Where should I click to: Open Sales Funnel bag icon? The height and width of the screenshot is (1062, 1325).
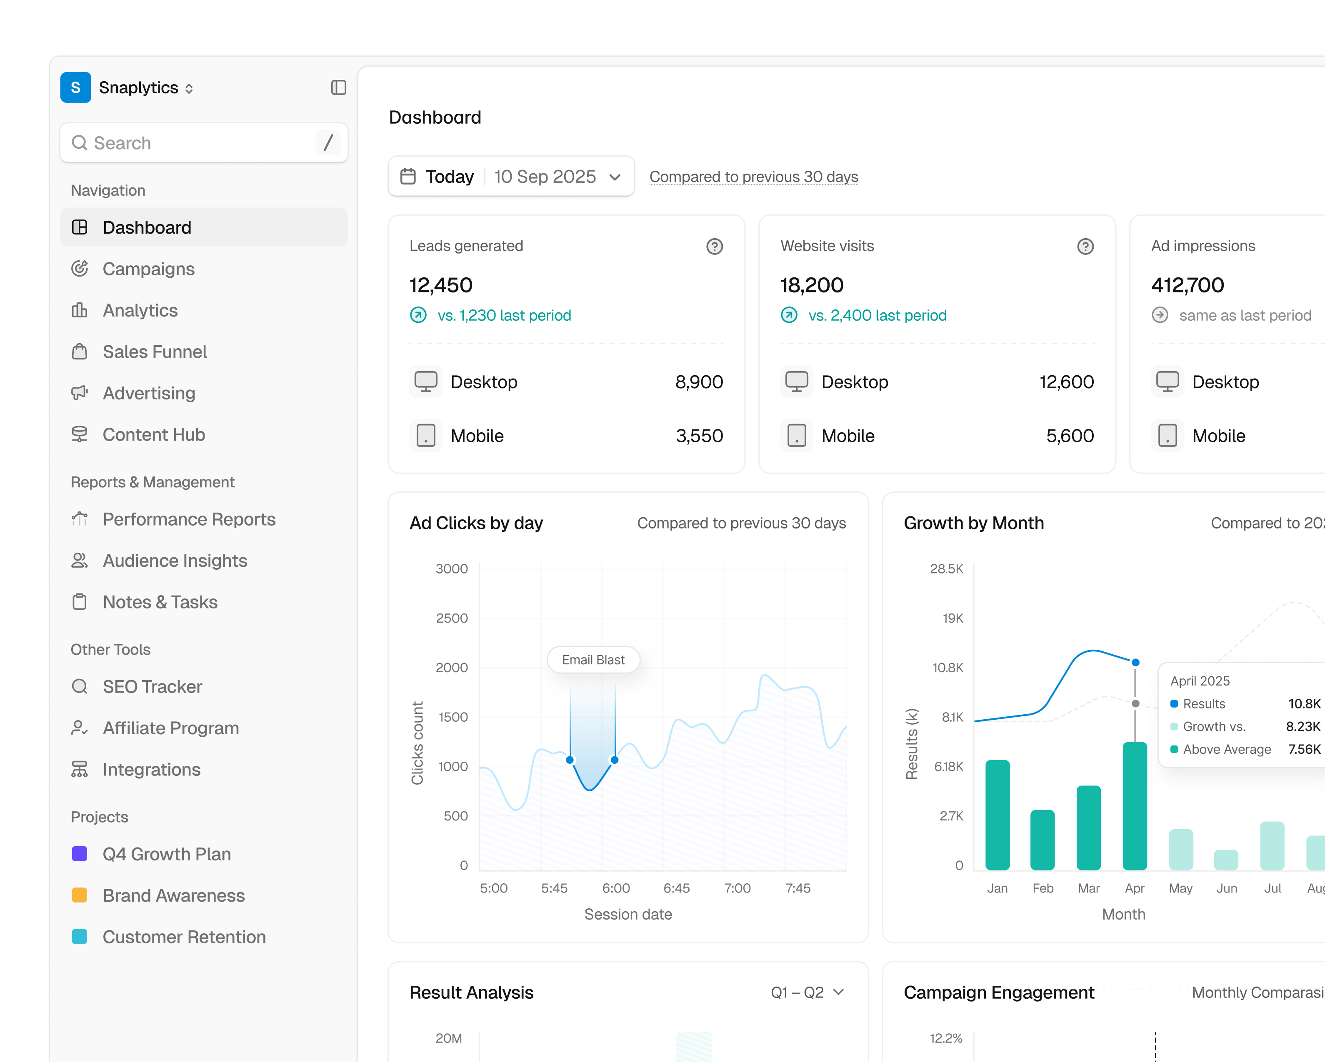click(80, 352)
